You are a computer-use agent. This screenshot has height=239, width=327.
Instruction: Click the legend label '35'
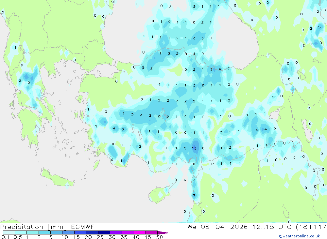click(x=124, y=237)
